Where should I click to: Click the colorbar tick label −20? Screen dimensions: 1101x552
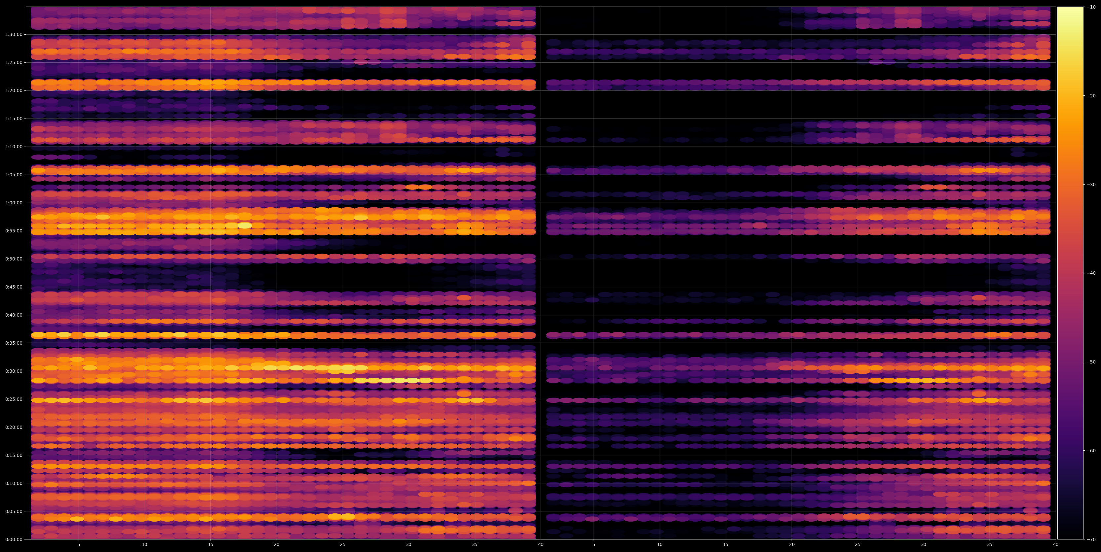1091,96
